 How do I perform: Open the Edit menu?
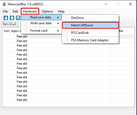click(15, 11)
